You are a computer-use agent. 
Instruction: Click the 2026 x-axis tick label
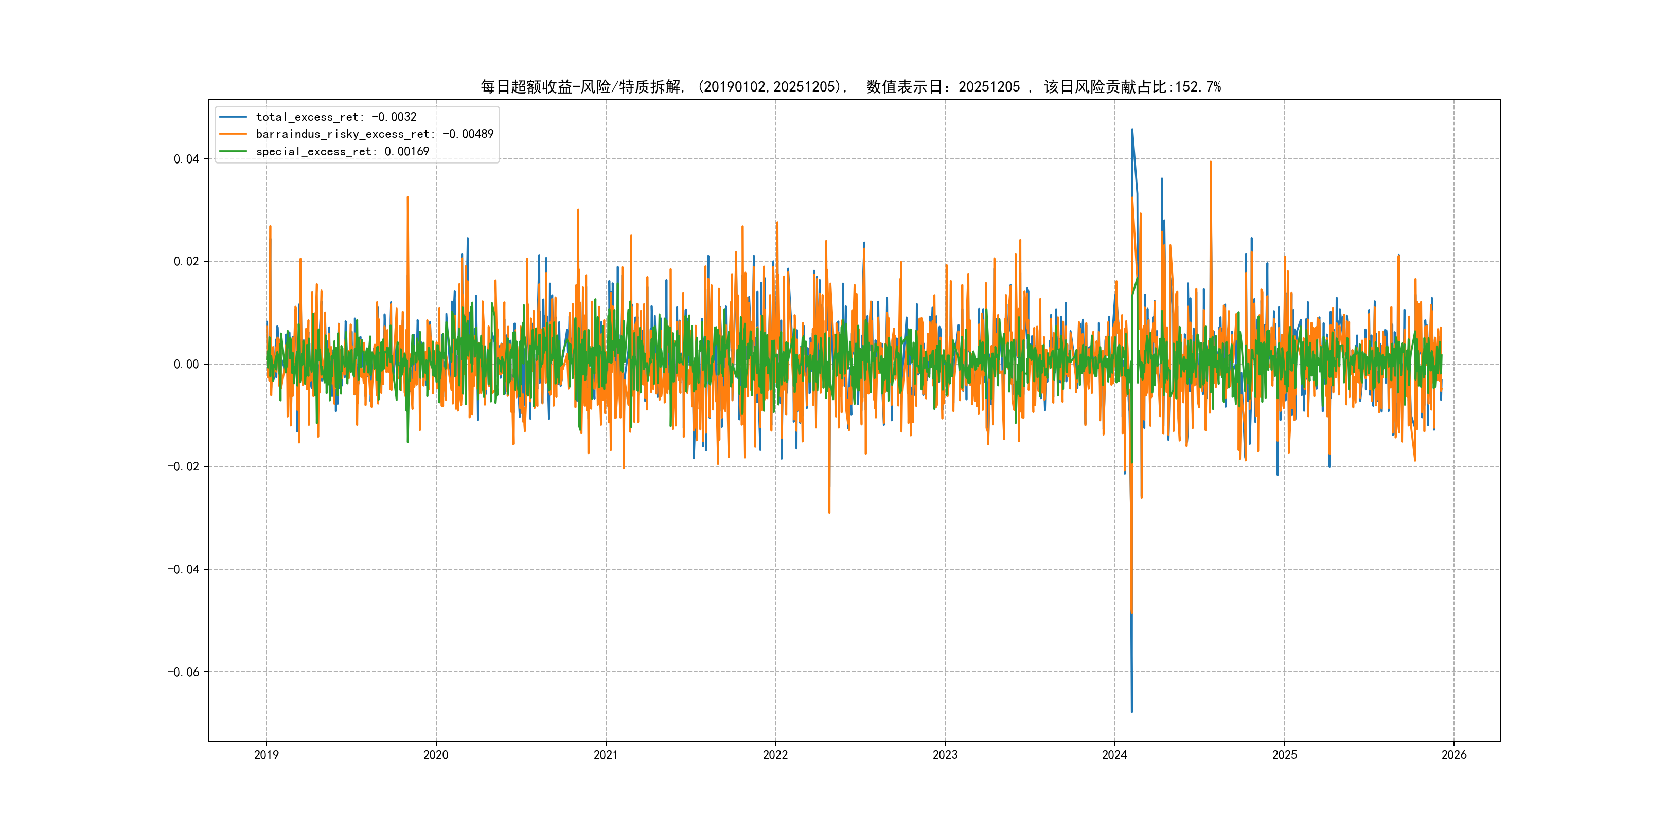click(x=1454, y=755)
